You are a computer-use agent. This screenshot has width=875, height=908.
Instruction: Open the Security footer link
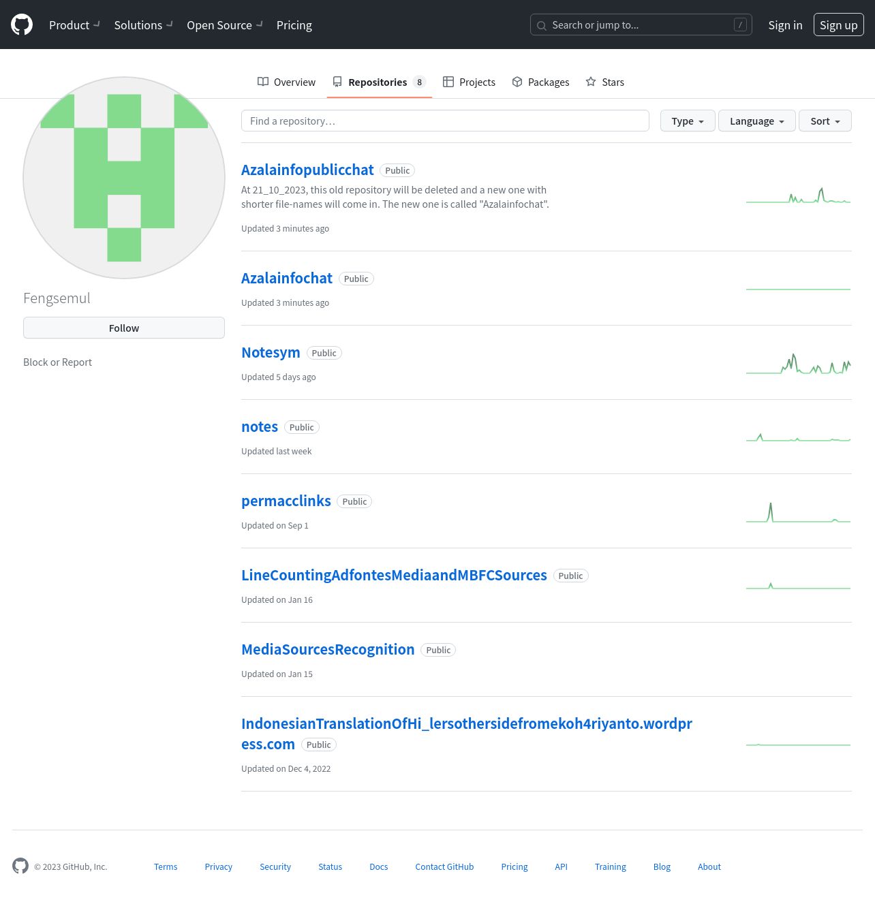[275, 866]
